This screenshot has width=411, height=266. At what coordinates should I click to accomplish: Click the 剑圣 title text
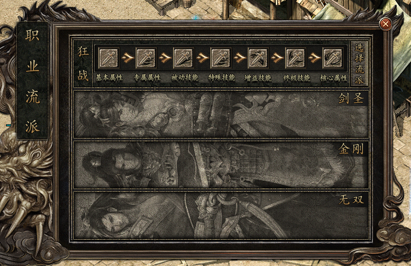[351, 98]
